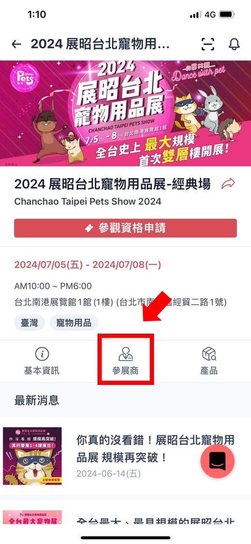Open the second news item thumbnail
The height and width of the screenshot is (544, 251).
point(32,517)
